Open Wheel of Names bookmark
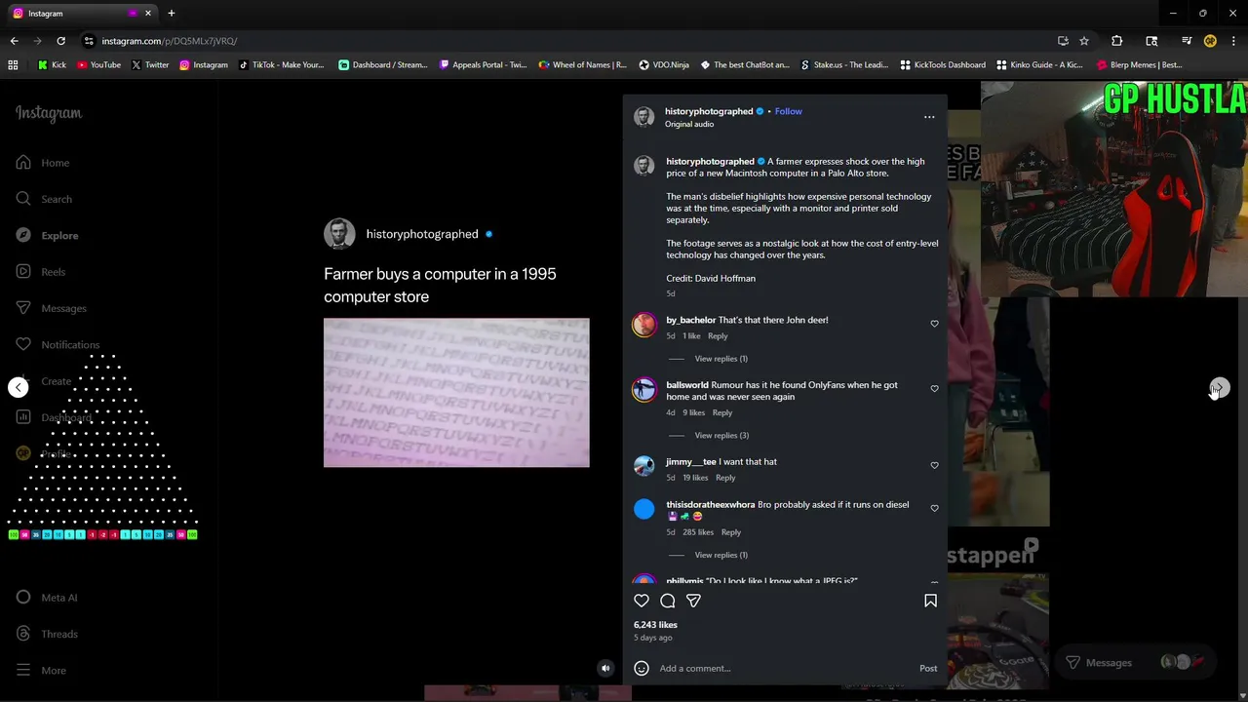The image size is (1248, 702). click(583, 65)
